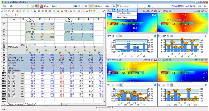Open the Switch dropdown menu
The width and height of the screenshot is (209, 111).
click(x=55, y=6)
